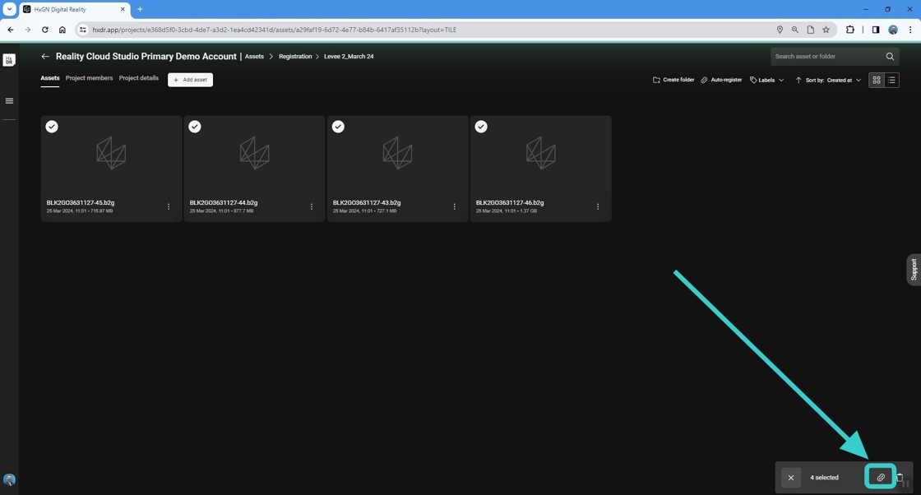Open options menu for BLK2GO3631127-45.b2g
This screenshot has height=495, width=921.
point(169,206)
